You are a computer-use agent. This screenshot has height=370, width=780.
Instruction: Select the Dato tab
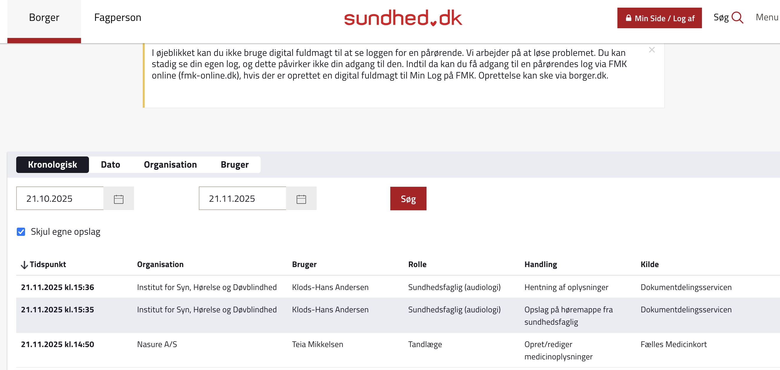point(110,165)
